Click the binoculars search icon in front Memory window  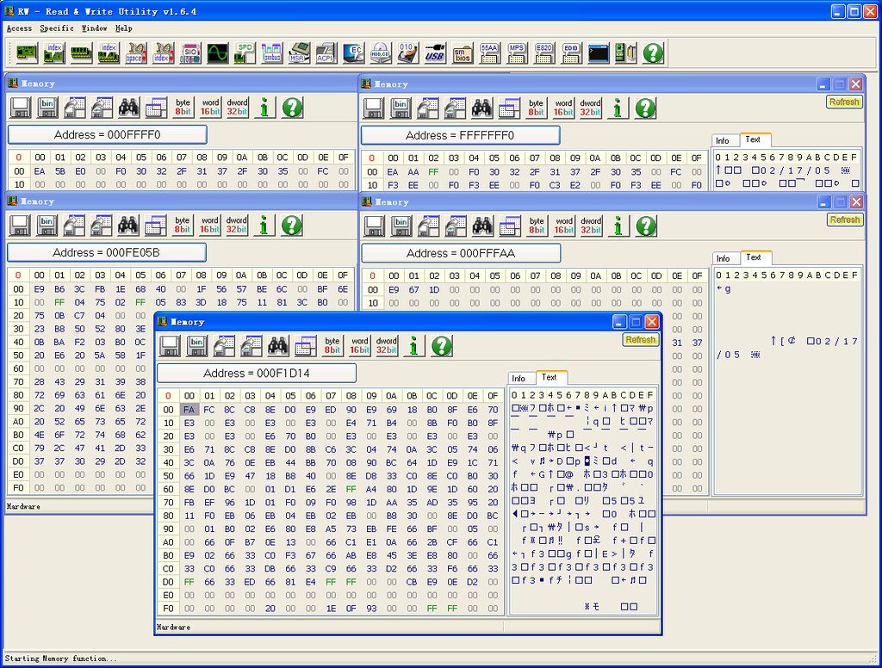(x=278, y=345)
